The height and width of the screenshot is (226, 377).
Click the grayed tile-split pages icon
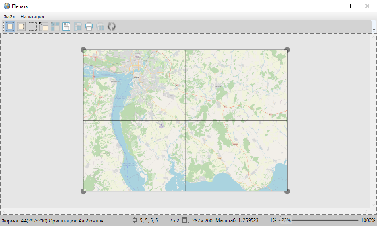[55, 27]
